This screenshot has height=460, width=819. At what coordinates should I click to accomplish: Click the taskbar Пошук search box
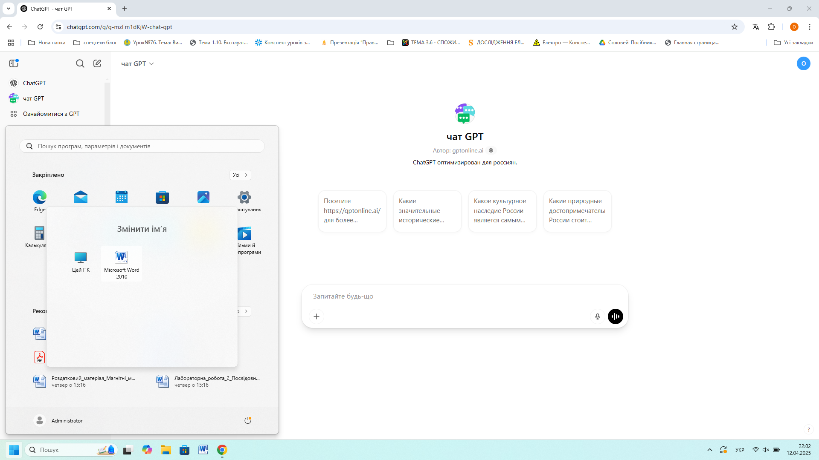(x=71, y=450)
